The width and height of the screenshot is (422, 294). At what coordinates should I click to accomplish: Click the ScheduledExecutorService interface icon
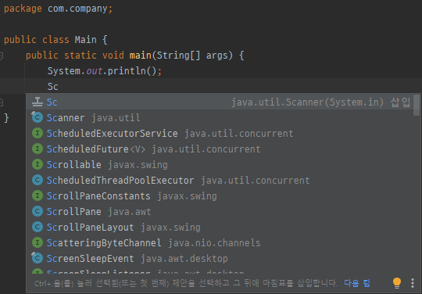[x=38, y=133]
